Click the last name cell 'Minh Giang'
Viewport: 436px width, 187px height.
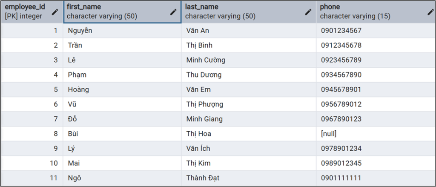(x=204, y=119)
